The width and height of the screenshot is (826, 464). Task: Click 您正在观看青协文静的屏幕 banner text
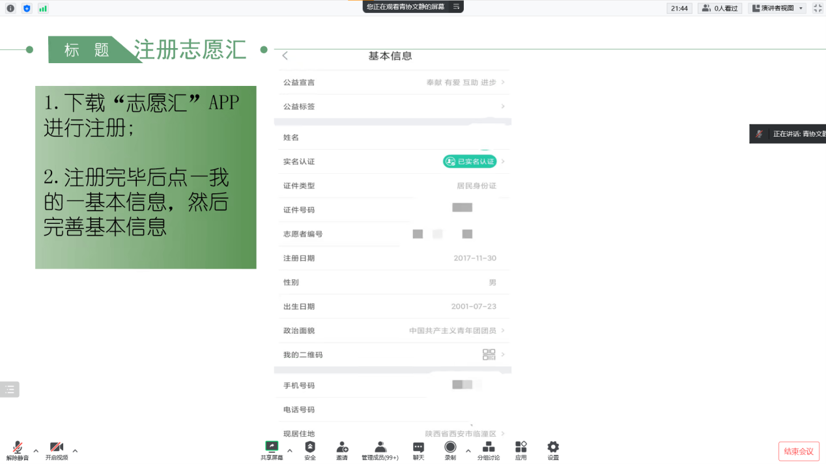tap(405, 6)
